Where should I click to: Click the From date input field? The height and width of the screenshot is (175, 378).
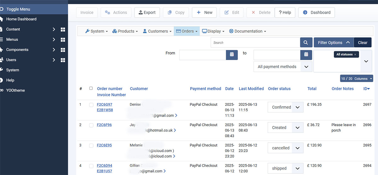203,55
